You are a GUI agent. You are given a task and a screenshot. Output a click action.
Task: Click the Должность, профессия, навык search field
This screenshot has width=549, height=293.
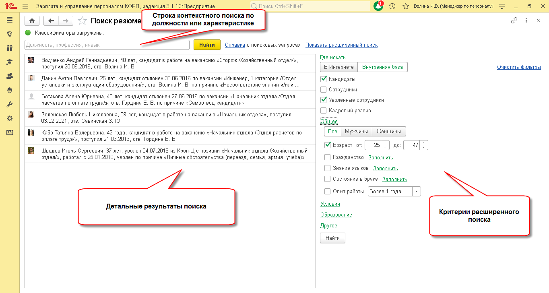point(107,45)
